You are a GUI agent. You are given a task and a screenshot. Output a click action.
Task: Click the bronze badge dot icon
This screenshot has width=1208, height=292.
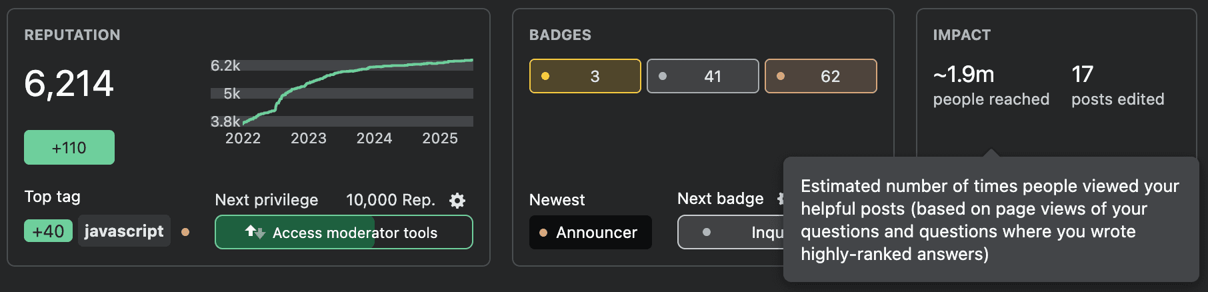point(781,76)
